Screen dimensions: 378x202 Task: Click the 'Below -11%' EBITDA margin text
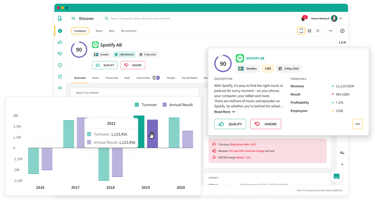coord(244,157)
